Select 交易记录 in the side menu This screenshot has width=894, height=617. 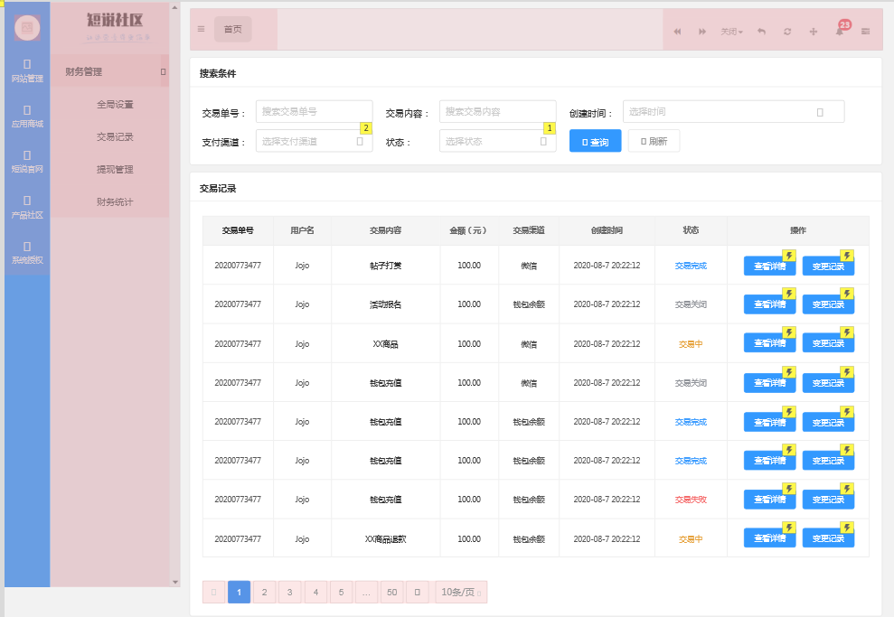[x=115, y=136]
